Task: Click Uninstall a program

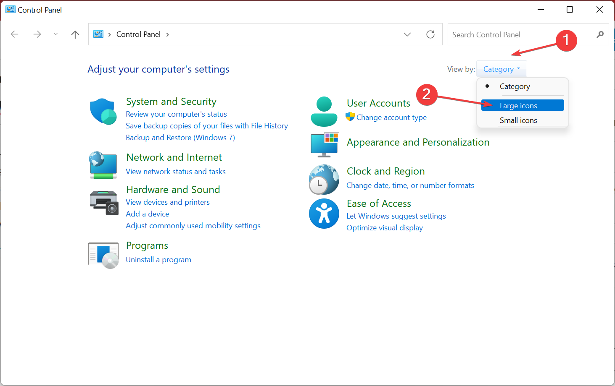Action: coord(158,260)
